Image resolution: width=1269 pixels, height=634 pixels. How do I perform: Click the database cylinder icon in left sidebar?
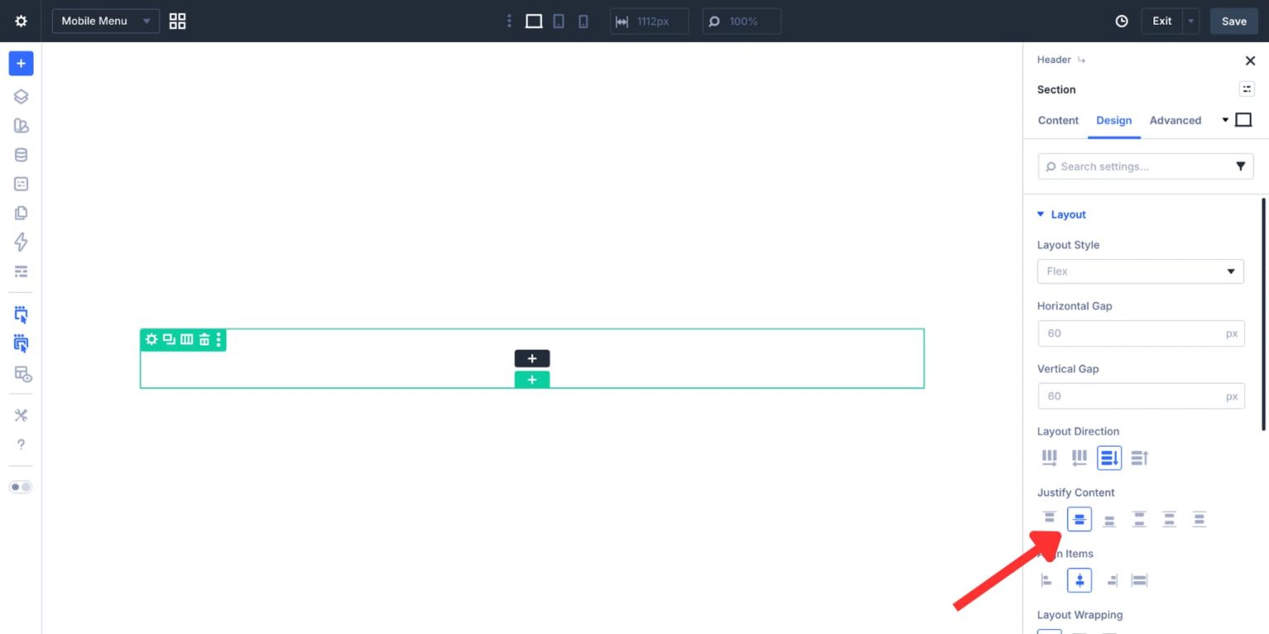pos(21,155)
